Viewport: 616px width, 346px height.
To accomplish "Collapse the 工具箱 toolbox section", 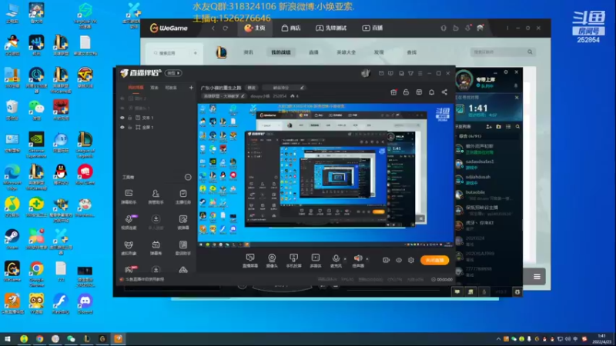I will (188, 178).
